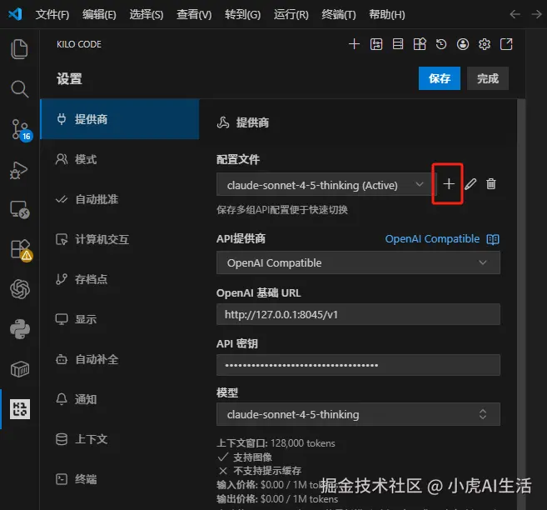Click the API 密钥 input field
The width and height of the screenshot is (547, 510).
click(358, 365)
